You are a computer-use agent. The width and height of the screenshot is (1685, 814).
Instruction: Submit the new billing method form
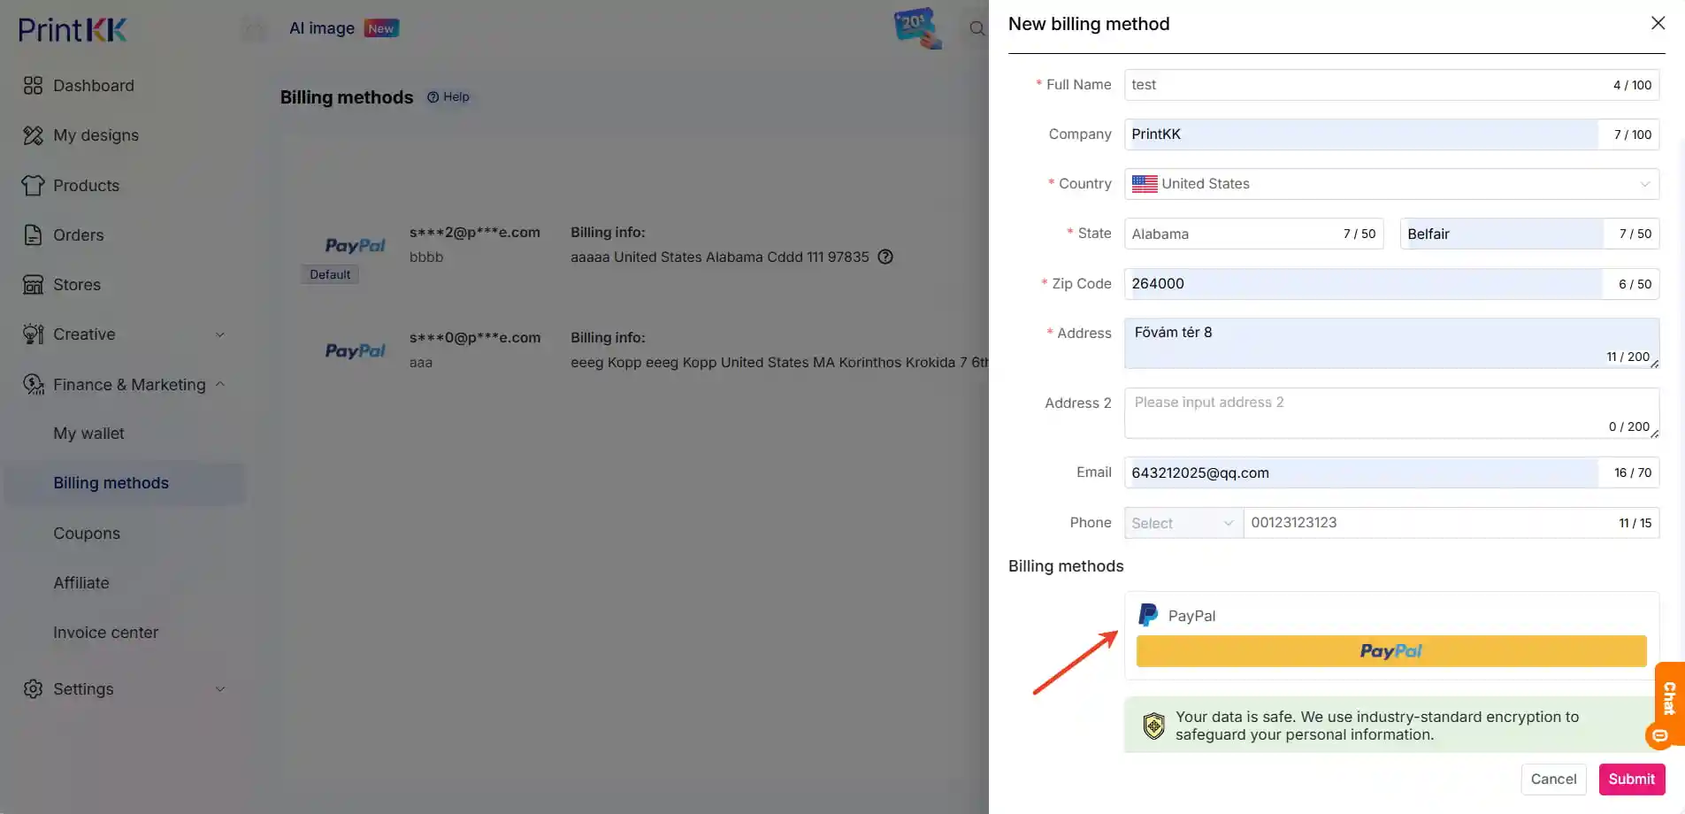click(x=1630, y=779)
